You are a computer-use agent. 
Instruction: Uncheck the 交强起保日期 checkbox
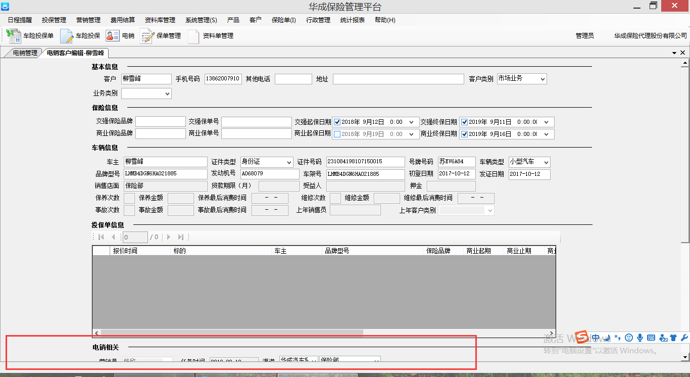click(337, 122)
